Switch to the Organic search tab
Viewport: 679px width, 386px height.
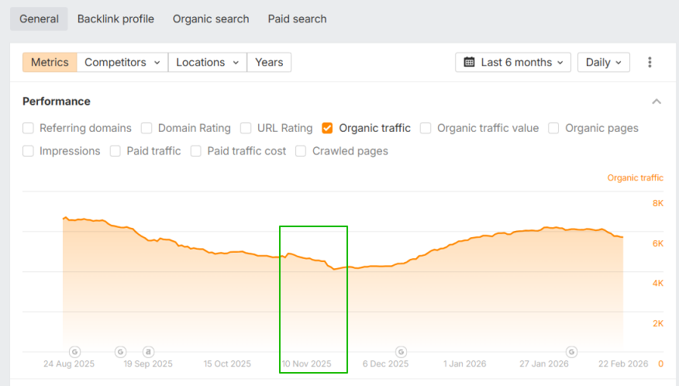point(211,19)
